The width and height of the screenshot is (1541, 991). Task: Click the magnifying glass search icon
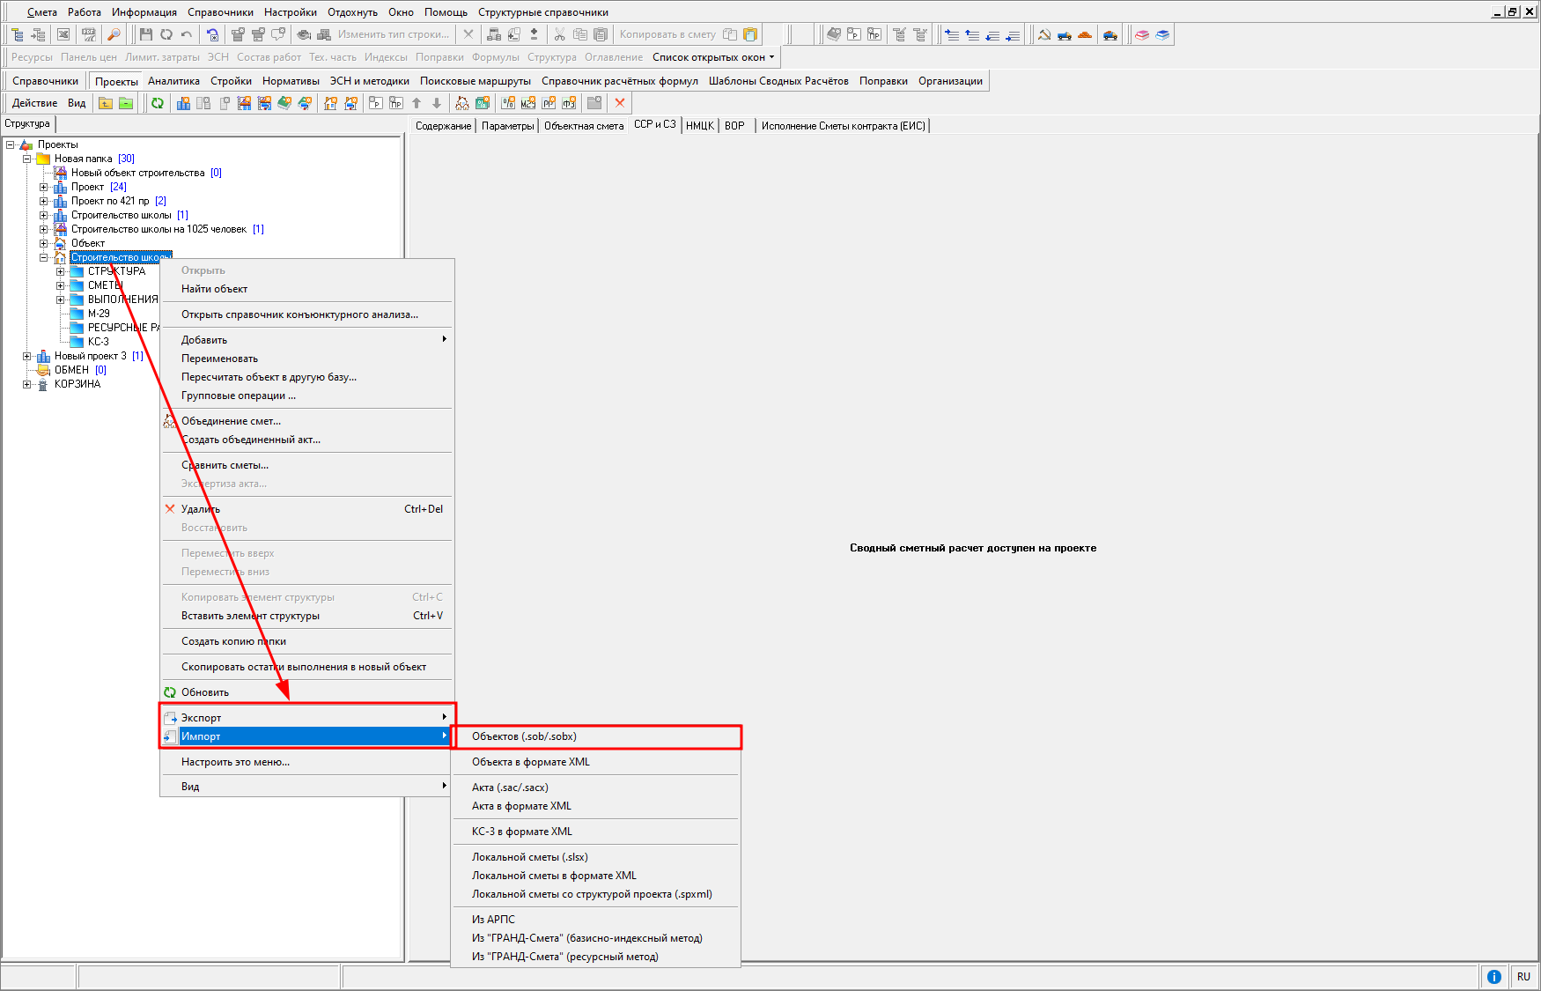coord(114,34)
